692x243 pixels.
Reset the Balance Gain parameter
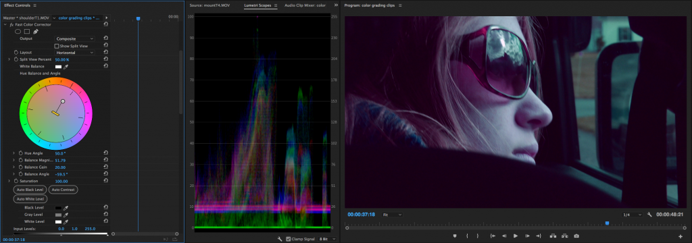point(106,167)
